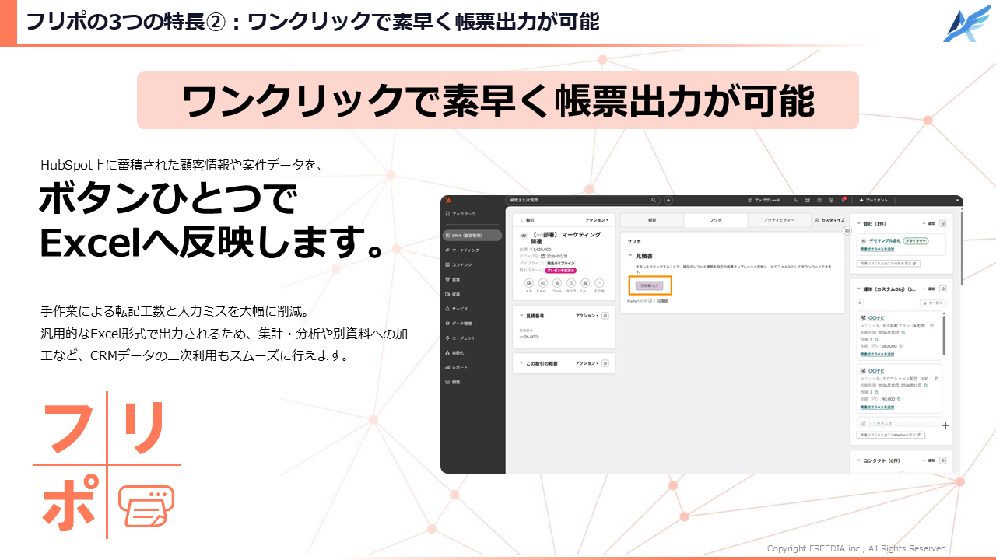
Task: Select CRM（顧客管理） in the sidebar
Action: pos(473,235)
